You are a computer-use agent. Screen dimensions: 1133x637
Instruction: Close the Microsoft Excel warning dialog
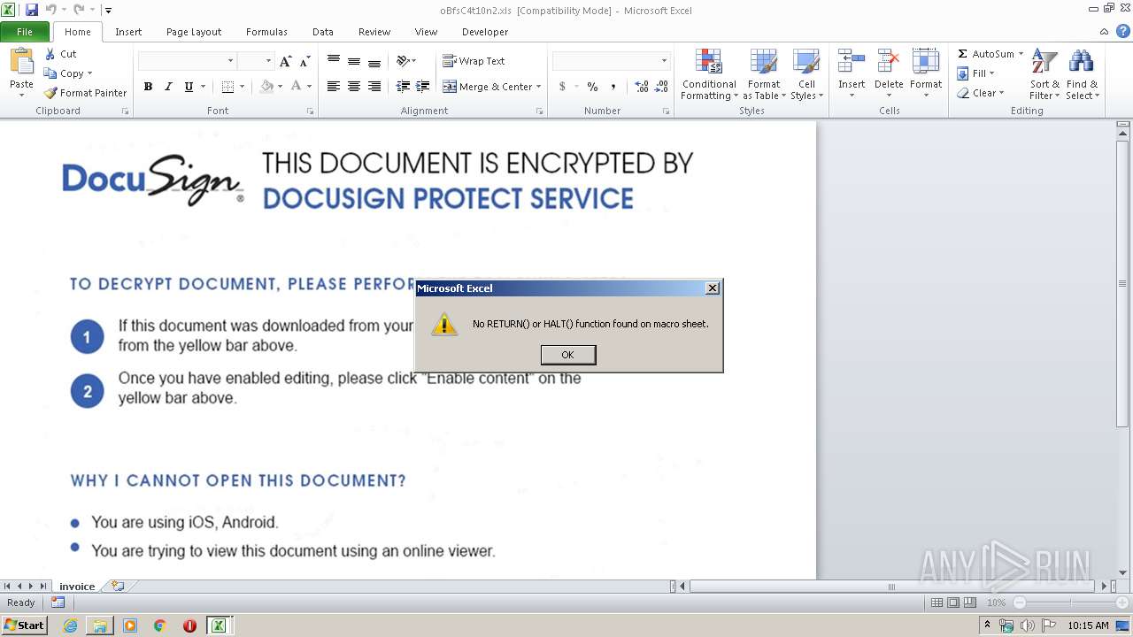click(712, 288)
